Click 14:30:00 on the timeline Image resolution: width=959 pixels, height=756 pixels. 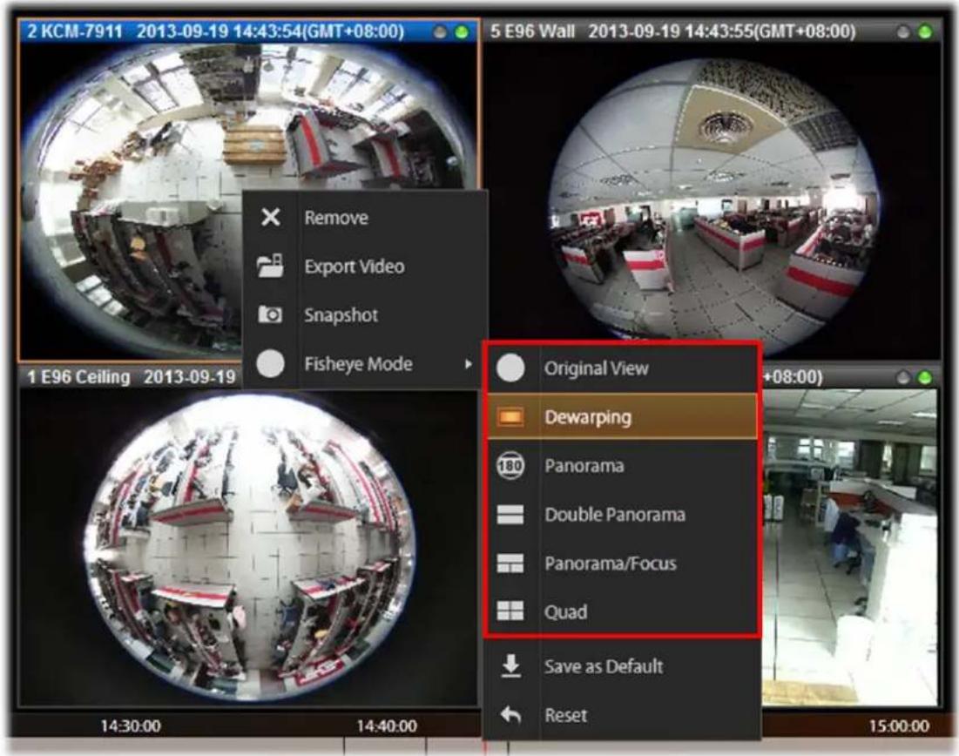pos(131,726)
